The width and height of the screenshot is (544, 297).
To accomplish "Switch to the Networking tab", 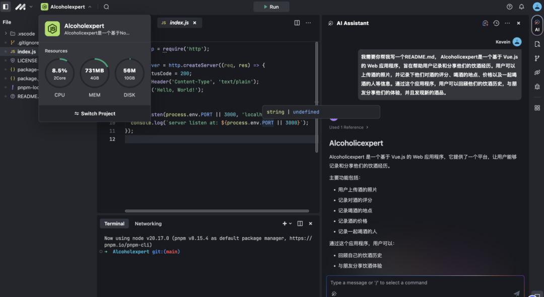I will pos(148,224).
